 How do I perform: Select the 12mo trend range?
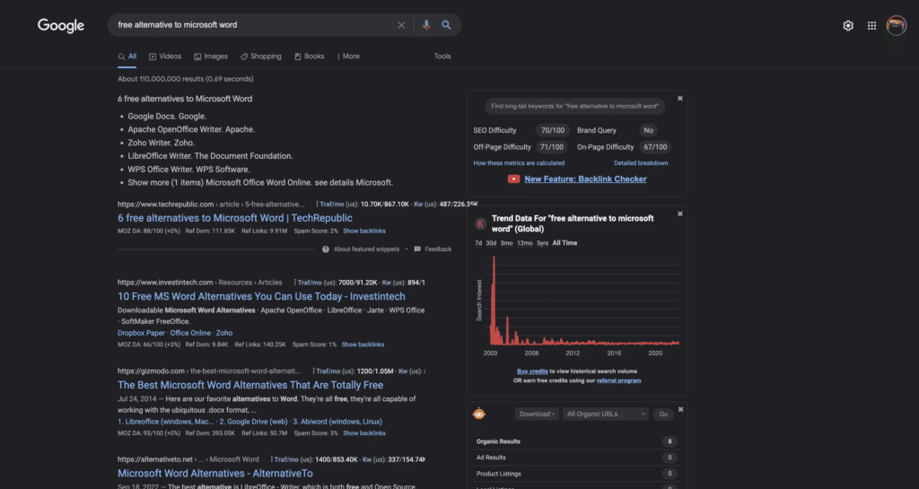(524, 243)
